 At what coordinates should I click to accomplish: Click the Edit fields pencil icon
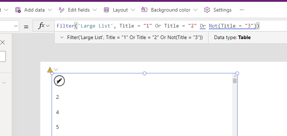click(62, 10)
